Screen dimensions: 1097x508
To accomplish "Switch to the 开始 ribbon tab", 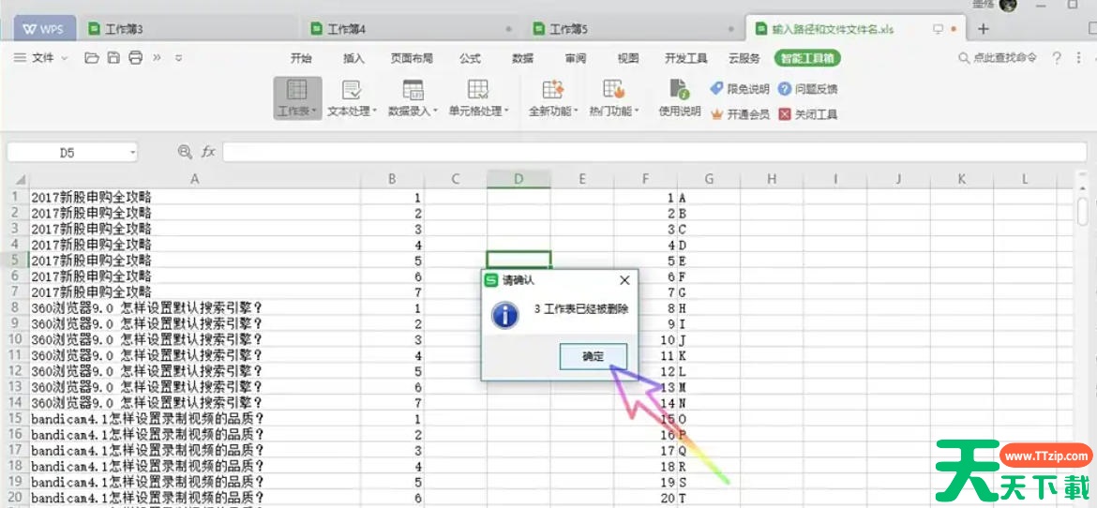I will click(x=301, y=59).
